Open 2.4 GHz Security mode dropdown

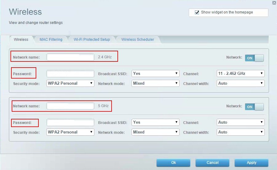point(70,83)
